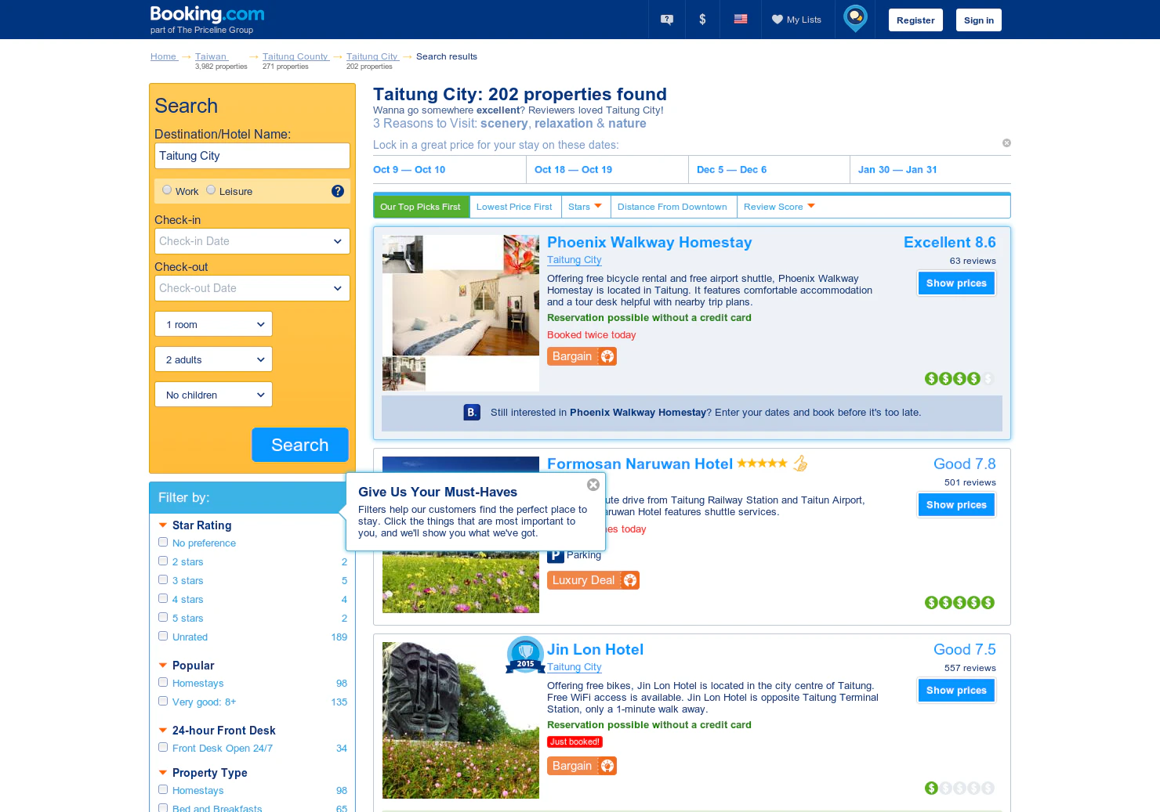Click the thumbs-up preferred icon by Formosan Naruwan

(800, 464)
